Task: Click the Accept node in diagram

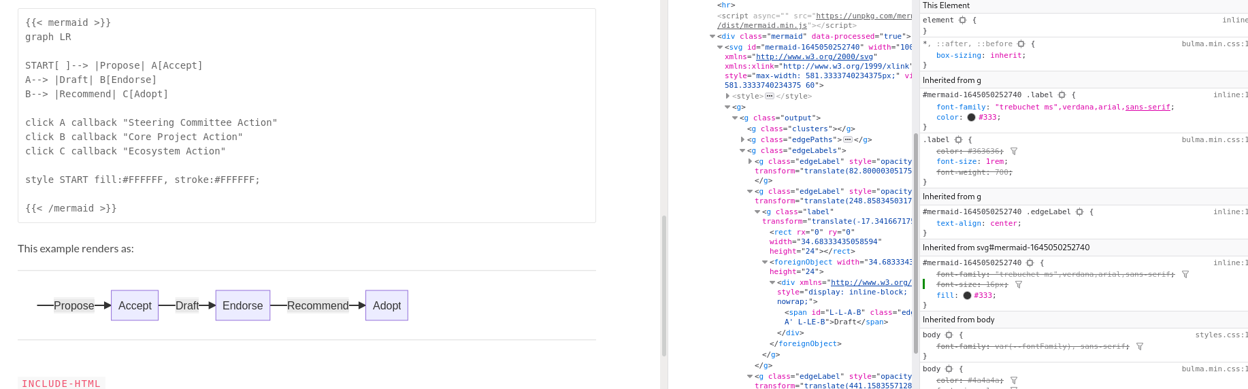Action: pos(135,305)
